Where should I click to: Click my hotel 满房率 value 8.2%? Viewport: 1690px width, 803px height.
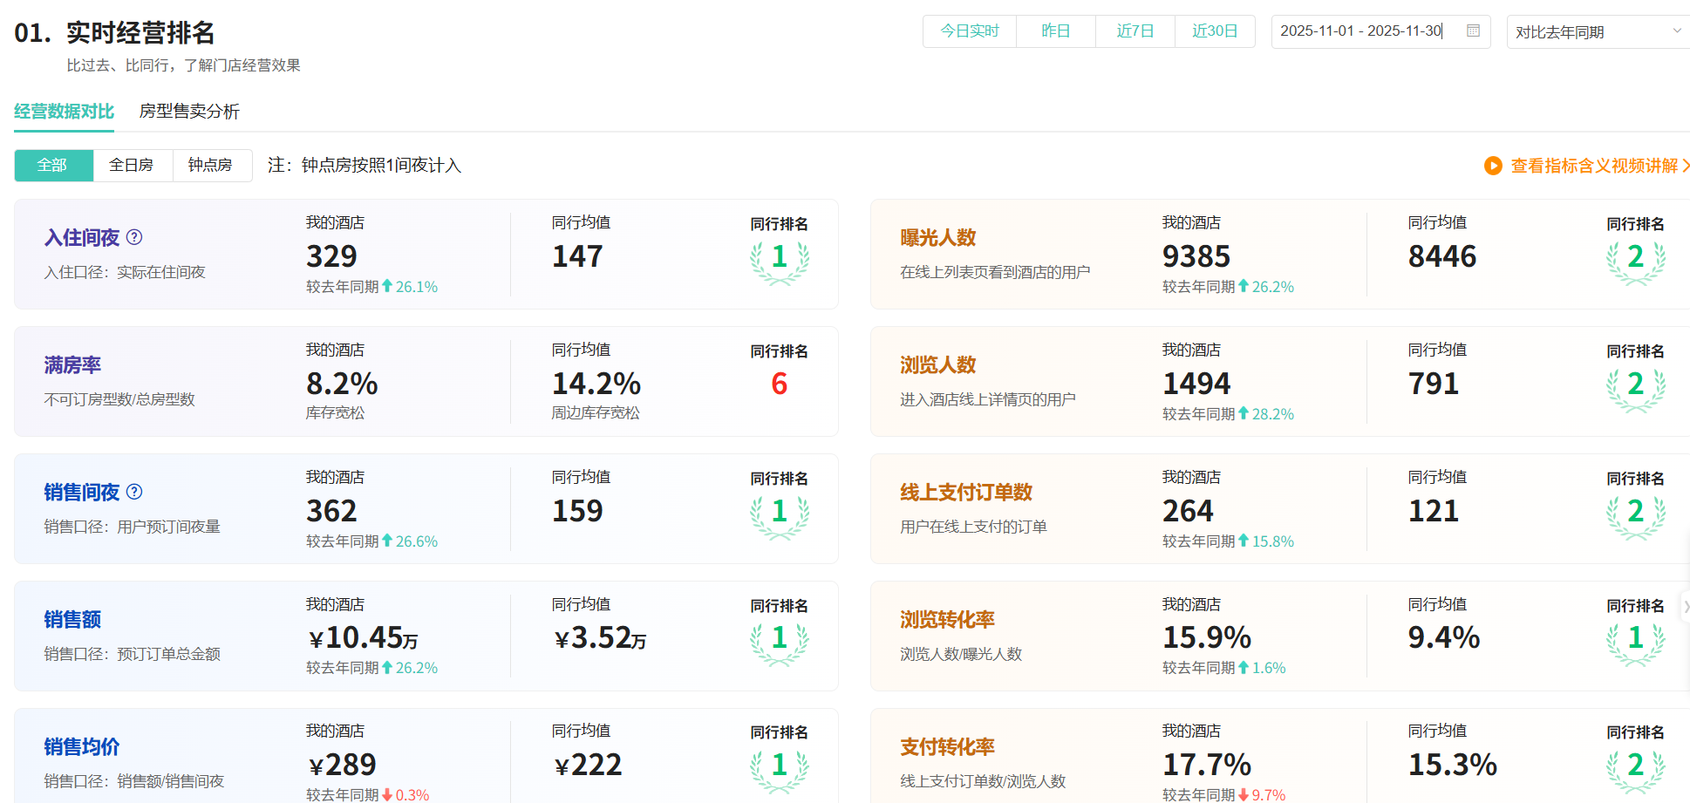(342, 384)
